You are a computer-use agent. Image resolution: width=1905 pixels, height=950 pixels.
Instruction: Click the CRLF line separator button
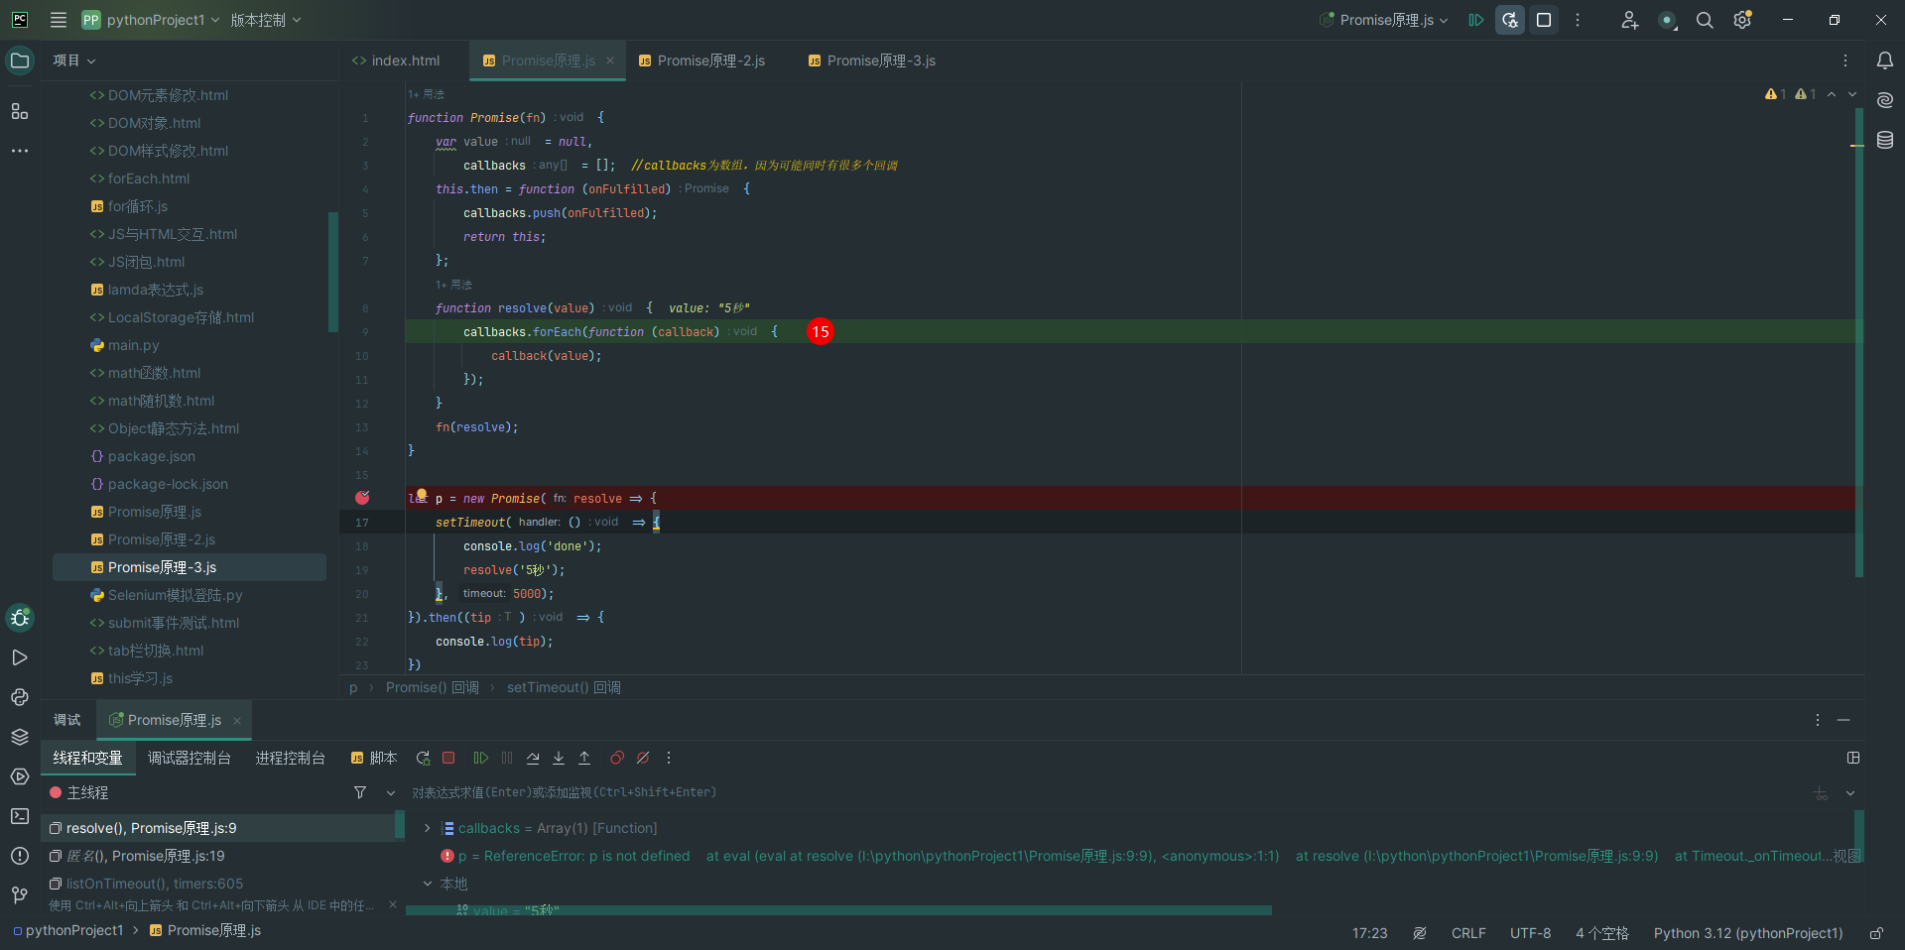pos(1468,933)
